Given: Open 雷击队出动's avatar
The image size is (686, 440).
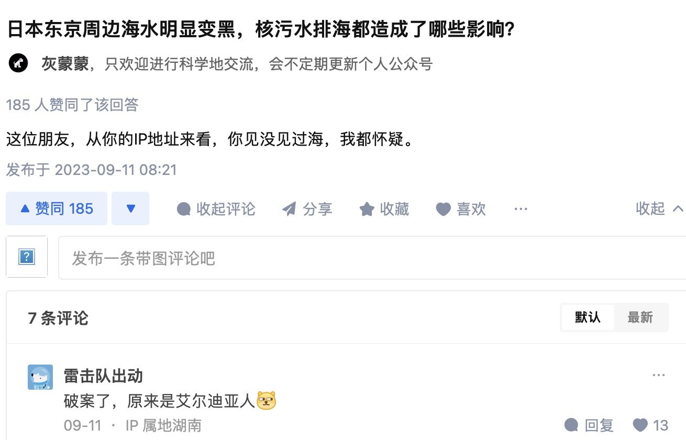Looking at the screenshot, I should tap(40, 377).
